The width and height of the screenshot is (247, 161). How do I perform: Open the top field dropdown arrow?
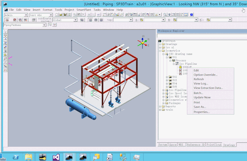131,20
